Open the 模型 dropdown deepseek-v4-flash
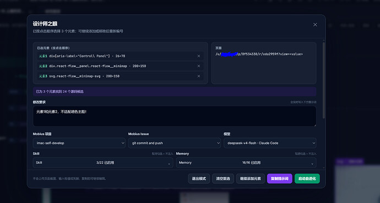This screenshot has height=203, width=380. pyautogui.click(x=270, y=143)
